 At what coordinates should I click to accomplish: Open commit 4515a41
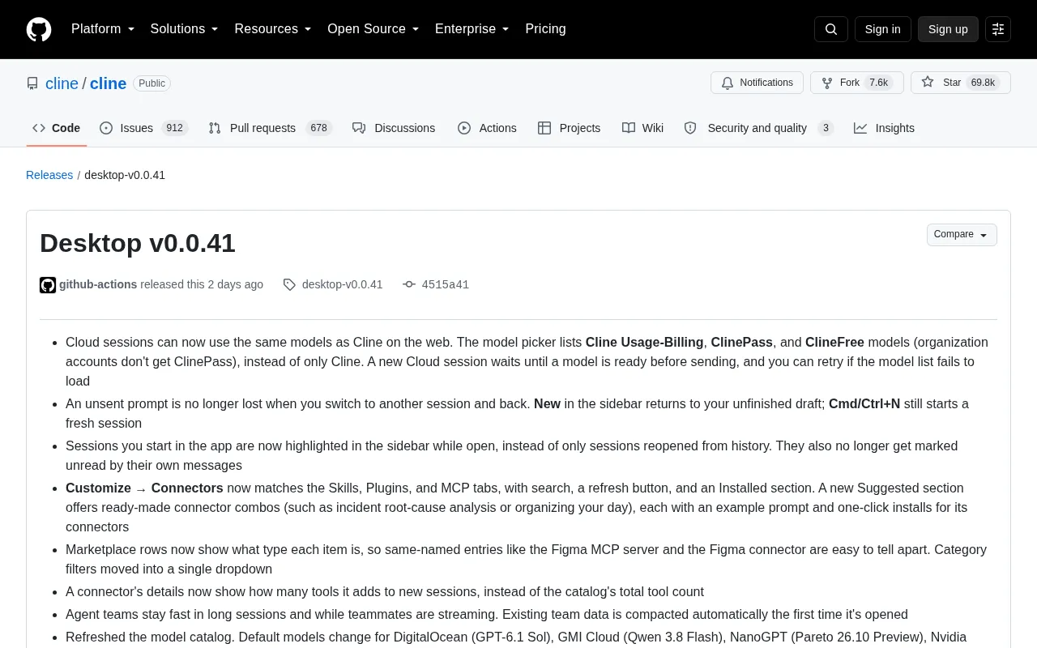pos(446,284)
